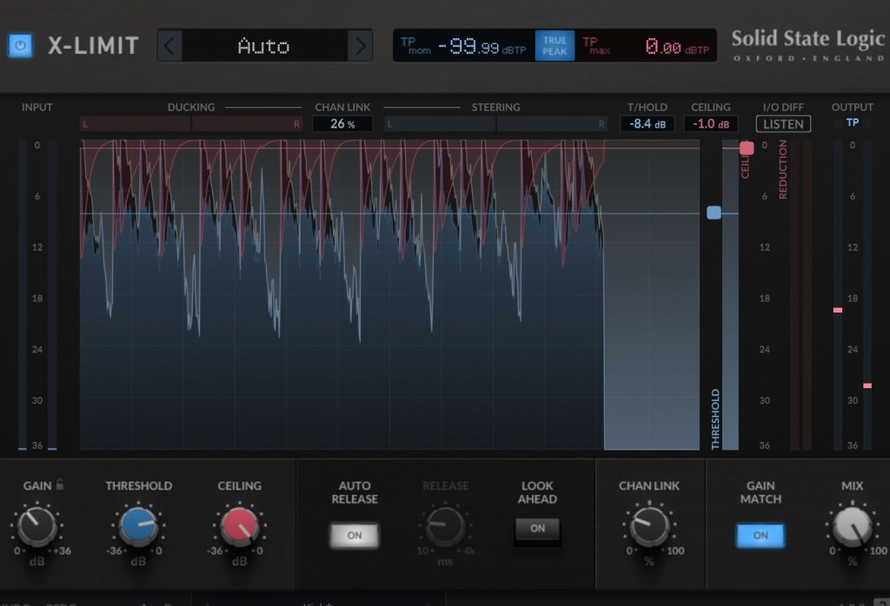Click the red Ceiling knob
The width and height of the screenshot is (890, 606).
pyautogui.click(x=239, y=526)
